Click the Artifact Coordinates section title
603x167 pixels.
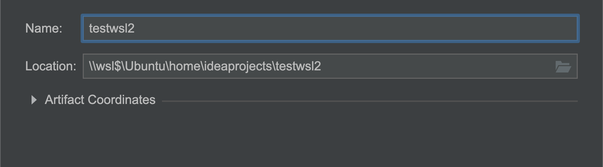click(x=100, y=100)
